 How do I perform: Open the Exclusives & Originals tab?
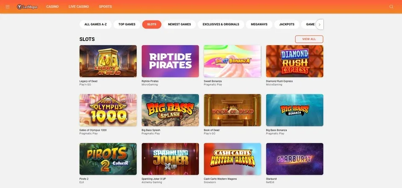pos(221,24)
